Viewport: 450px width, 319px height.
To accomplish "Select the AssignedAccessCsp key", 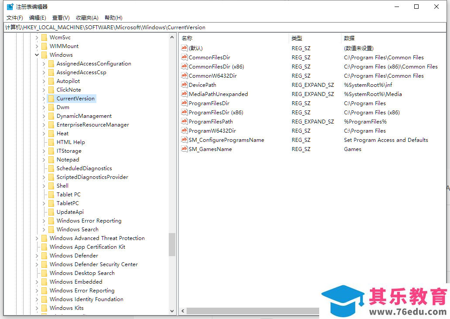I will click(x=81, y=72).
